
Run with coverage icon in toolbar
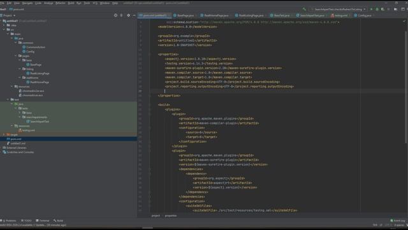pyautogui.click(x=382, y=9)
